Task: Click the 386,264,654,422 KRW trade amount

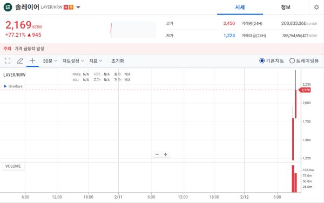Action: 300,36
